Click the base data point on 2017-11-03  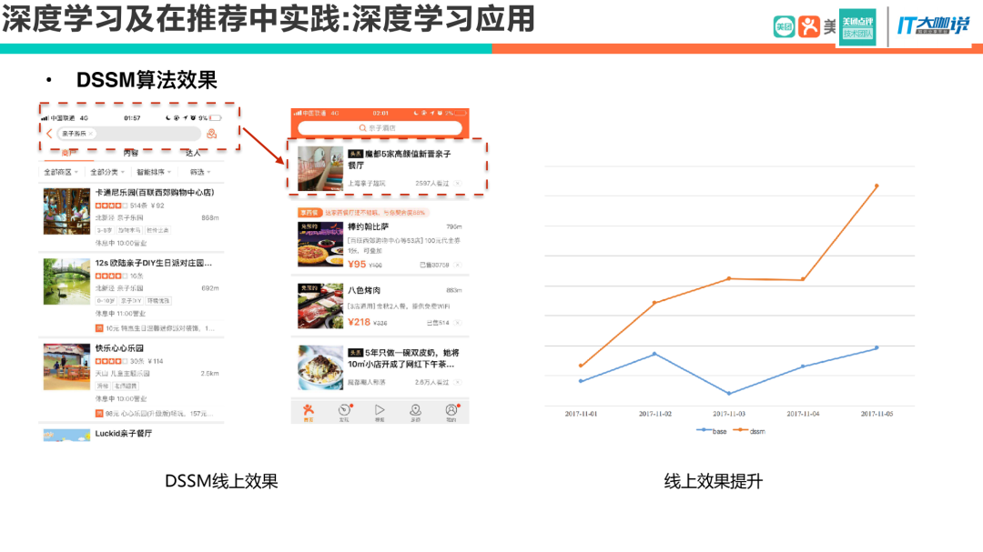[x=728, y=394]
